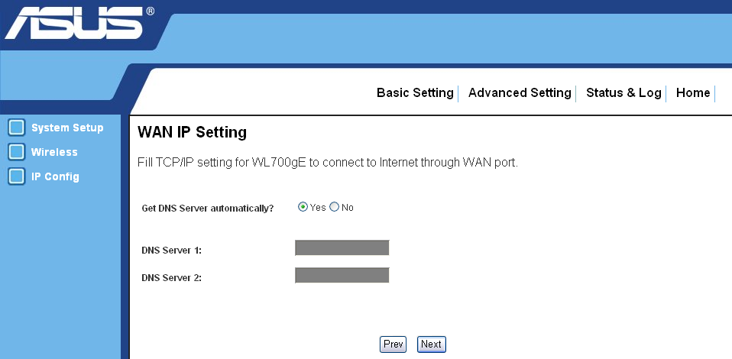
Task: Open the Status & Log menu
Action: (623, 93)
